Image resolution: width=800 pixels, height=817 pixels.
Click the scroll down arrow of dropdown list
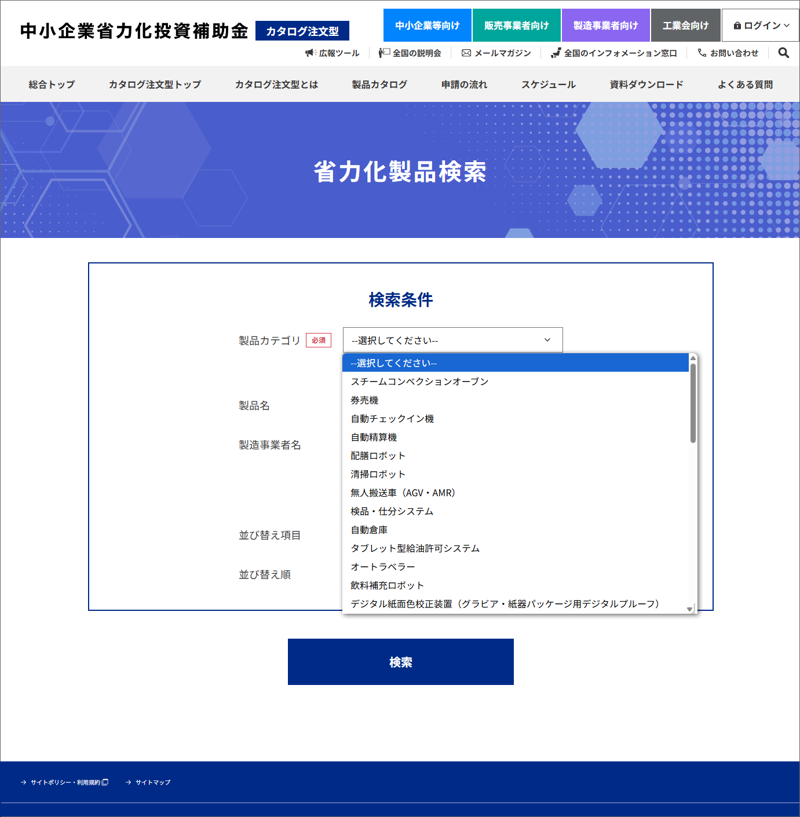(689, 609)
